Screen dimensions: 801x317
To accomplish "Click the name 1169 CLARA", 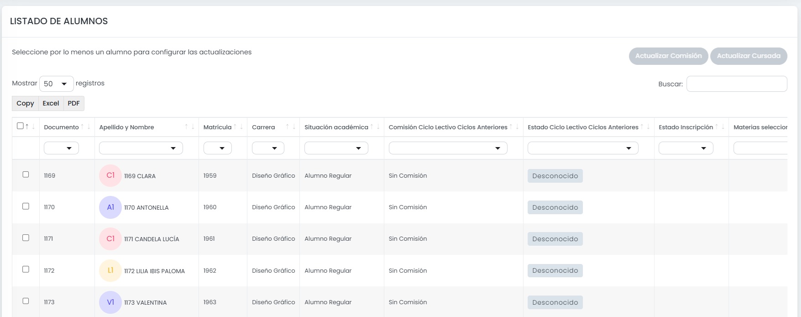I will tap(140, 176).
